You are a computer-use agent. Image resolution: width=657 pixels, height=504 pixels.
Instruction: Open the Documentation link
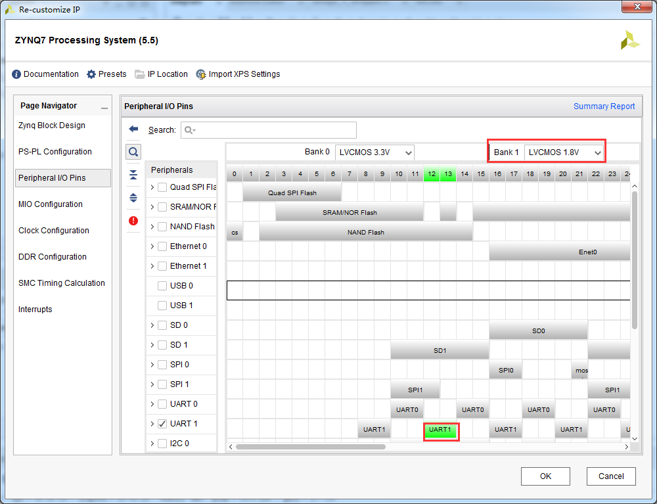pos(45,74)
